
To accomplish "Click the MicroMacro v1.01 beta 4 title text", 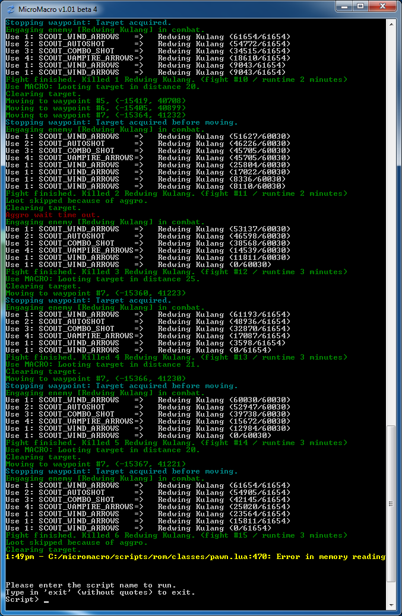I will 58,9.
